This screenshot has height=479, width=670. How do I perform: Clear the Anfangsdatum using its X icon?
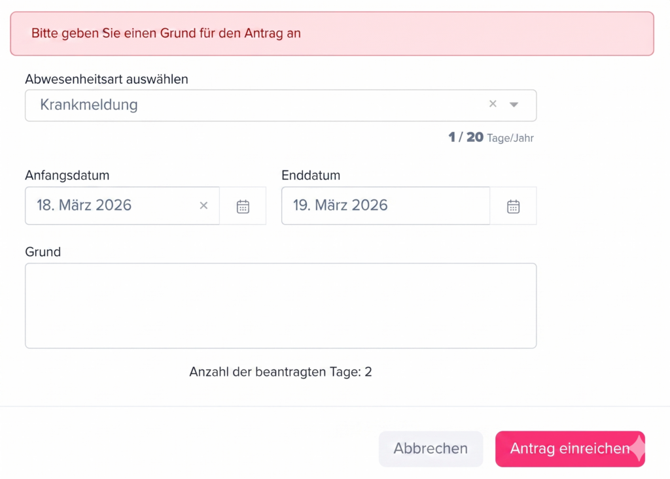[x=203, y=206]
